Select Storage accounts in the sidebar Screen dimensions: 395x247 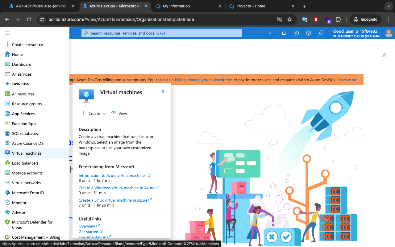(x=35, y=173)
